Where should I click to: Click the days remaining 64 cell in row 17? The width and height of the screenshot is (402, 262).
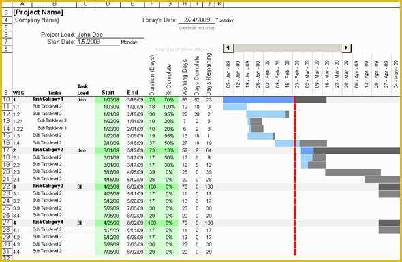click(208, 150)
